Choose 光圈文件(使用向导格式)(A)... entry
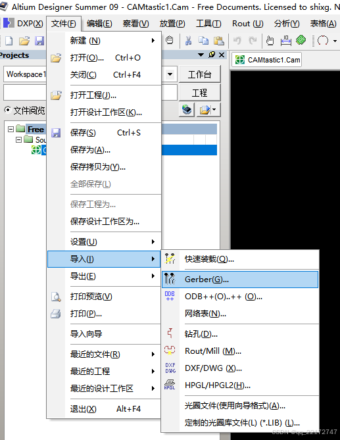The image size is (340, 440). pos(240,406)
